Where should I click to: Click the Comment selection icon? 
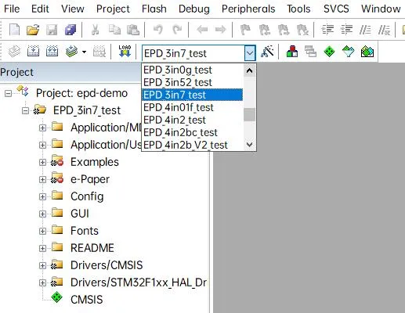point(365,30)
